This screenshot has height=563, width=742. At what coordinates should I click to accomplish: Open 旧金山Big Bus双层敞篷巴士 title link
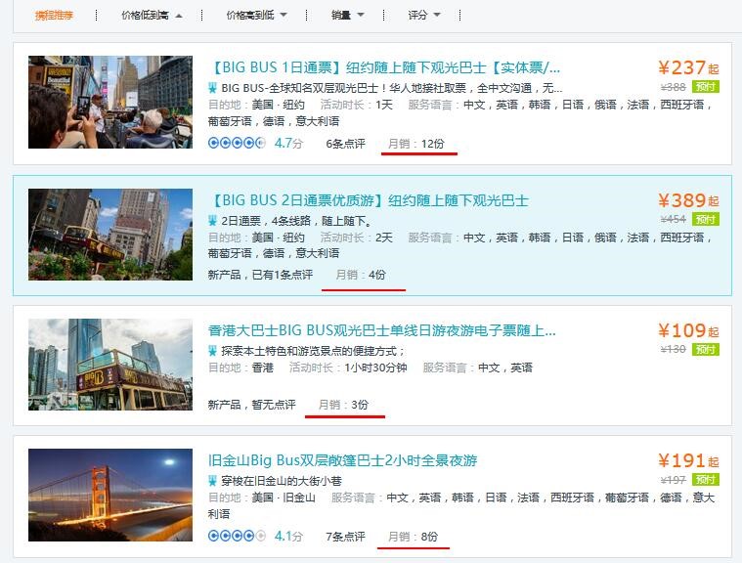[342, 460]
